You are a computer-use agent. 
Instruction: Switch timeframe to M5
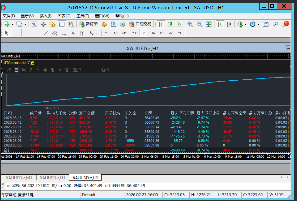116,33
